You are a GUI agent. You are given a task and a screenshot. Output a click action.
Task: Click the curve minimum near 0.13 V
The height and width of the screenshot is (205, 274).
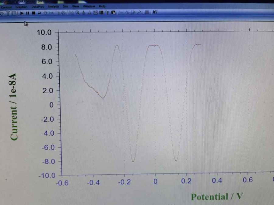coord(176,160)
